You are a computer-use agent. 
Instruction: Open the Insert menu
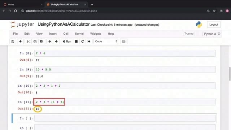(x=53, y=34)
